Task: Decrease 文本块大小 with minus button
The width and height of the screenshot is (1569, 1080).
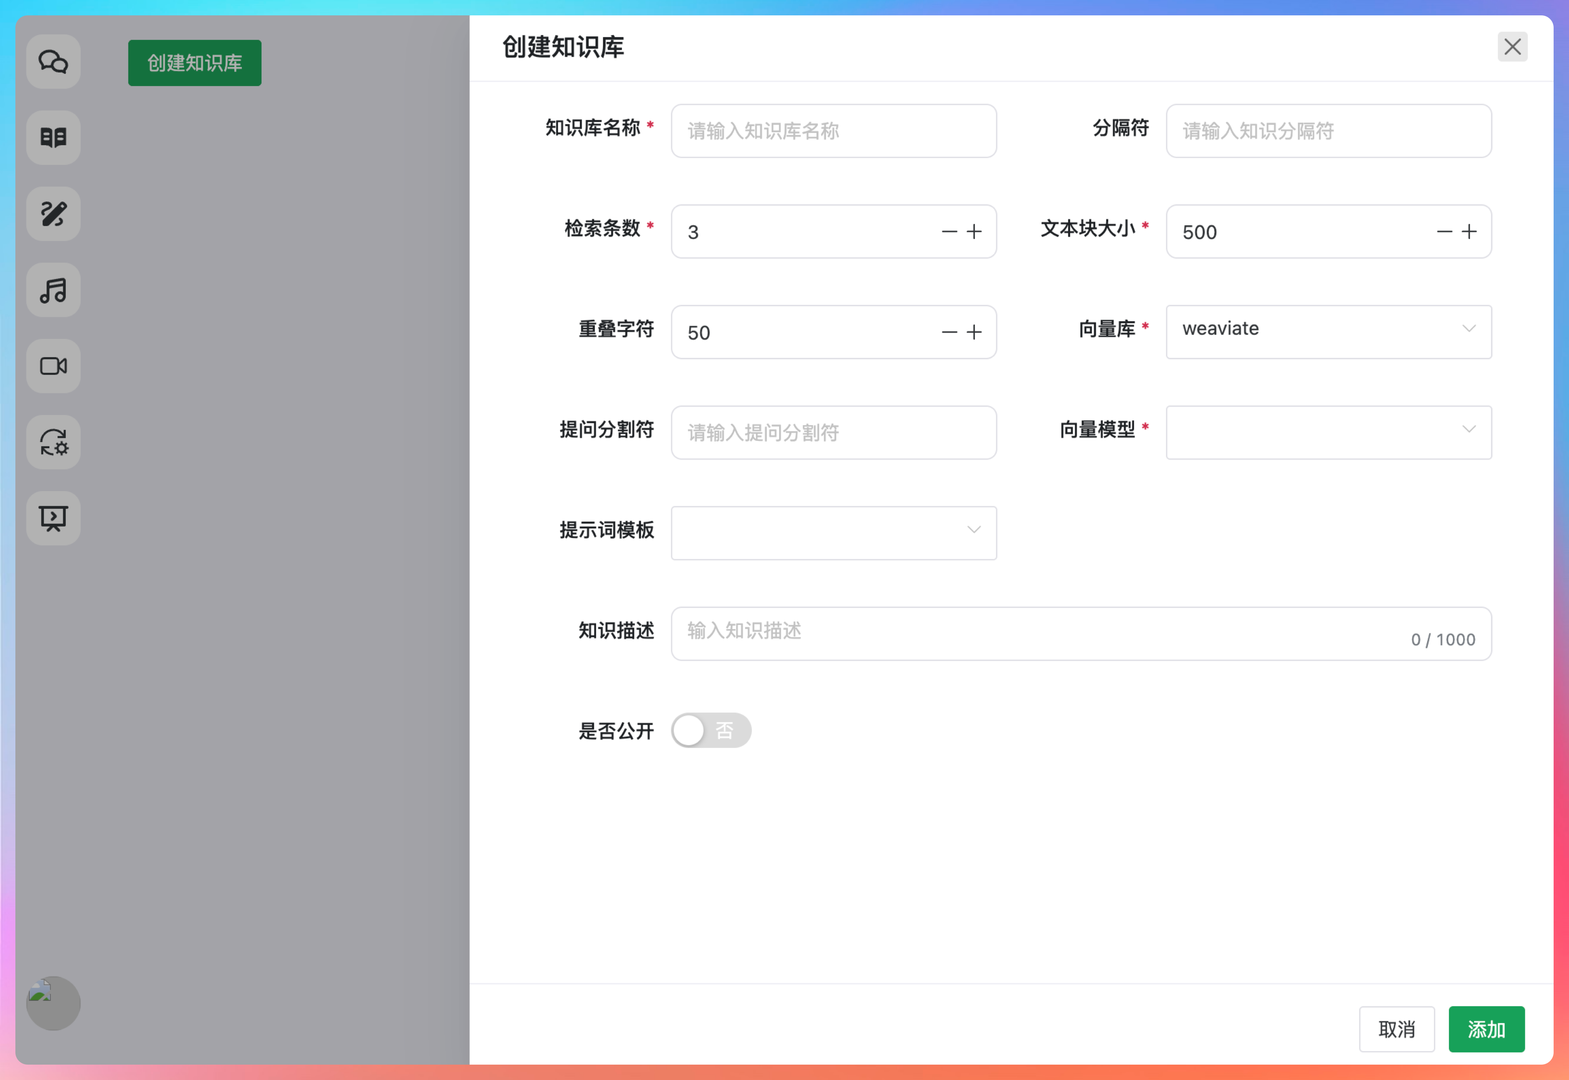Action: 1444,232
